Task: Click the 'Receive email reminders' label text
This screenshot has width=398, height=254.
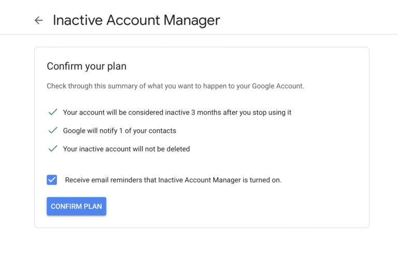Action: click(173, 180)
